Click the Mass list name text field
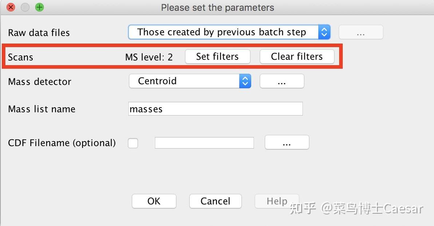The width and height of the screenshot is (434, 226). (x=216, y=109)
